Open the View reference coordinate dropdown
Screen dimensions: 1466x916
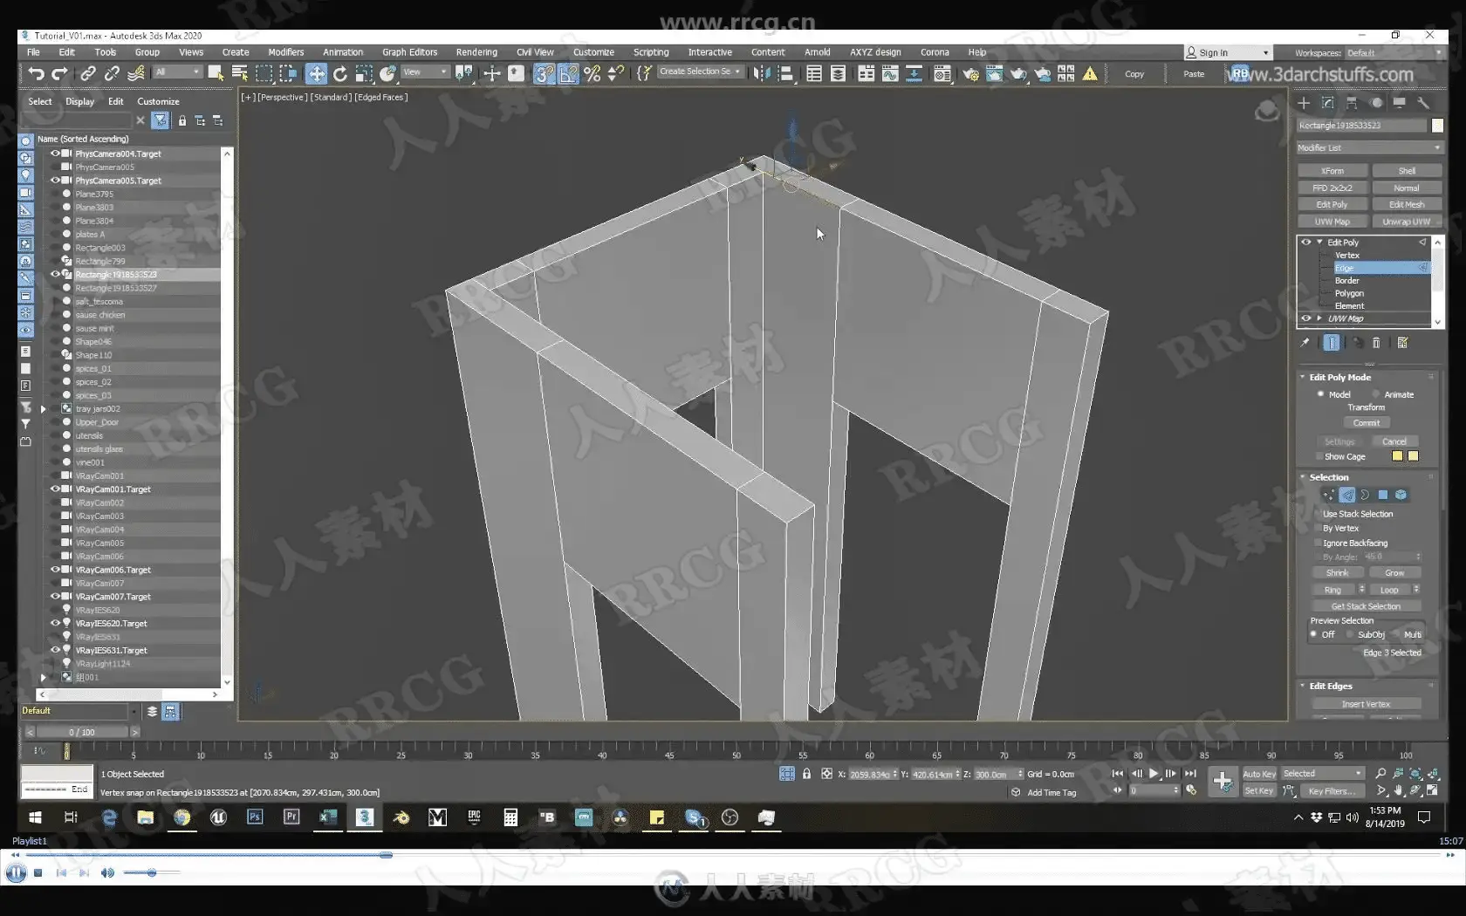pyautogui.click(x=425, y=72)
